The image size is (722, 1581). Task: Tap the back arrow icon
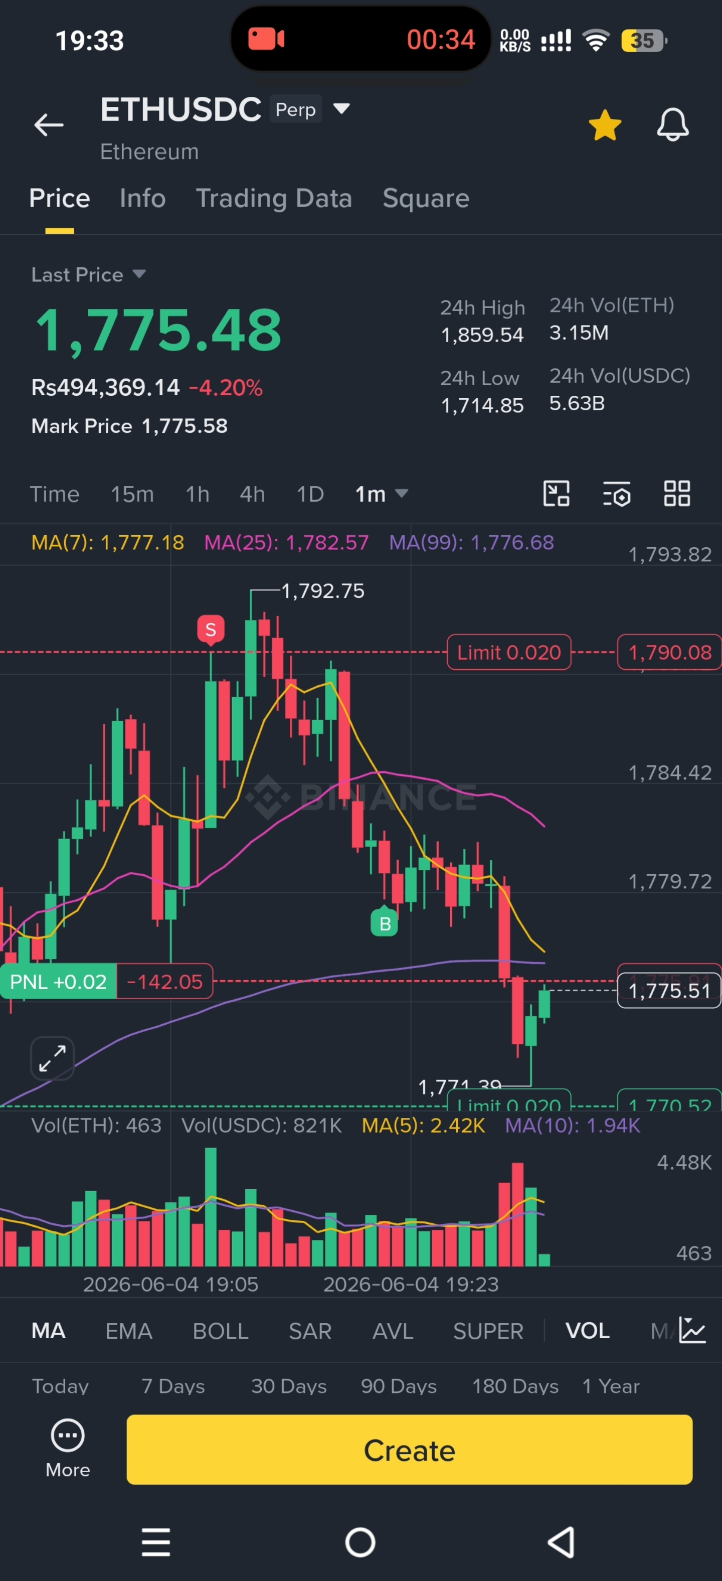pos(49,125)
